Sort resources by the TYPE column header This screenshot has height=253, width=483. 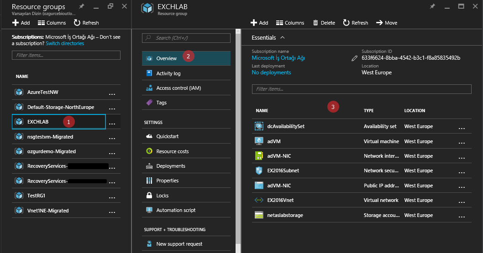tap(369, 111)
